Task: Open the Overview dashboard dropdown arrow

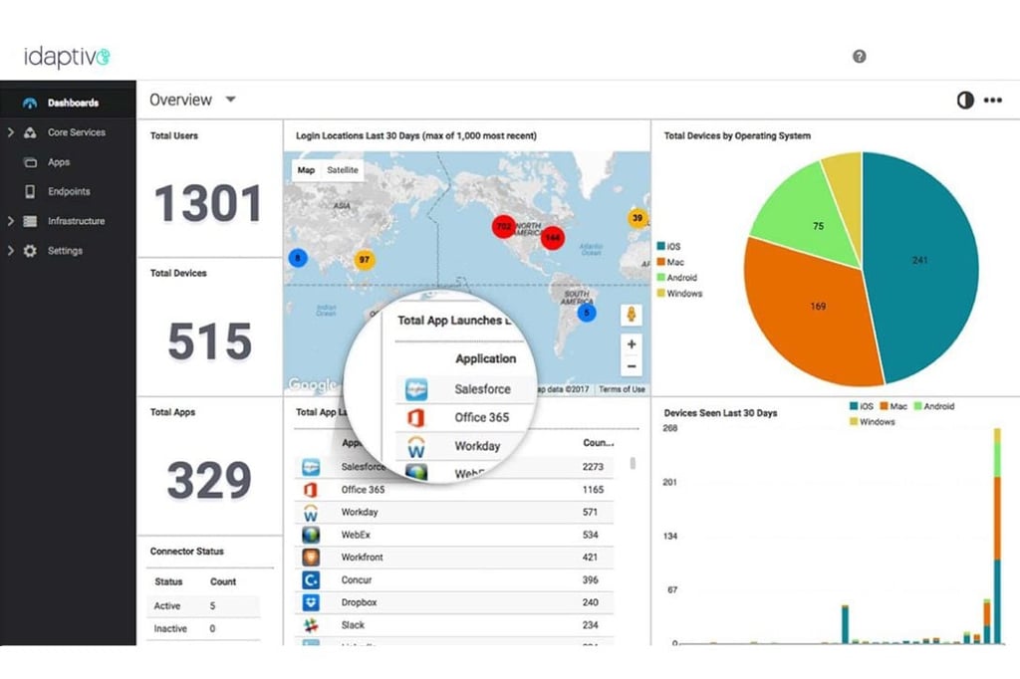Action: pos(230,100)
